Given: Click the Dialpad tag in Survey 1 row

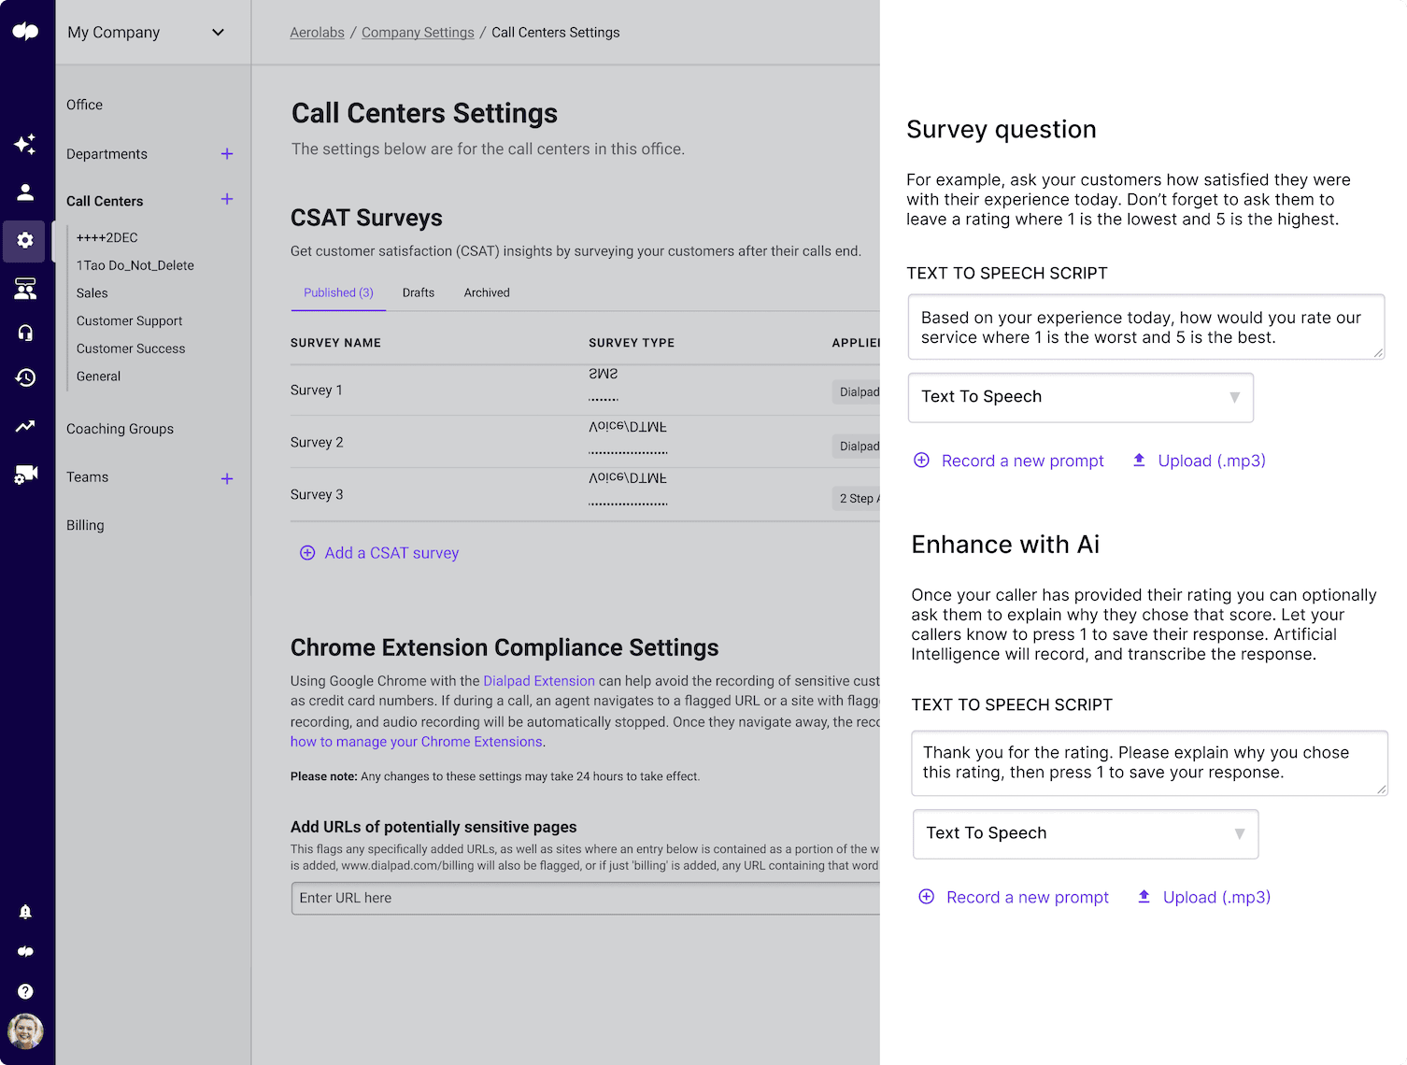Looking at the screenshot, I should tap(859, 391).
